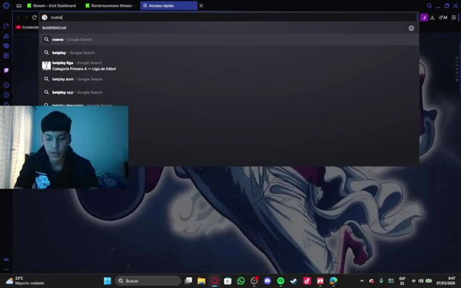The width and height of the screenshot is (461, 288).
Task: Open Task View on the taskbar
Action: [x=188, y=281]
